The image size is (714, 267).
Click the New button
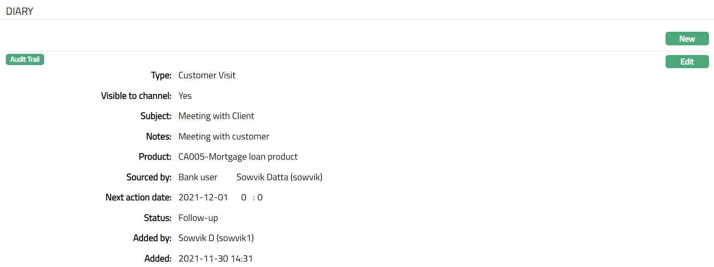(687, 39)
